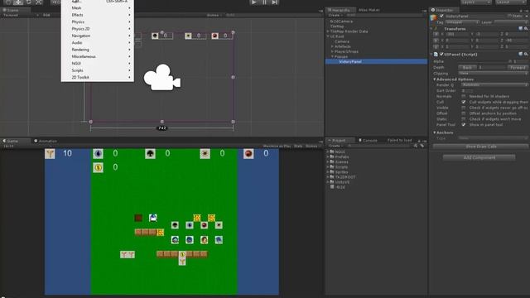The image size is (530, 298).
Task: Click the Add Component button
Action: (x=479, y=157)
